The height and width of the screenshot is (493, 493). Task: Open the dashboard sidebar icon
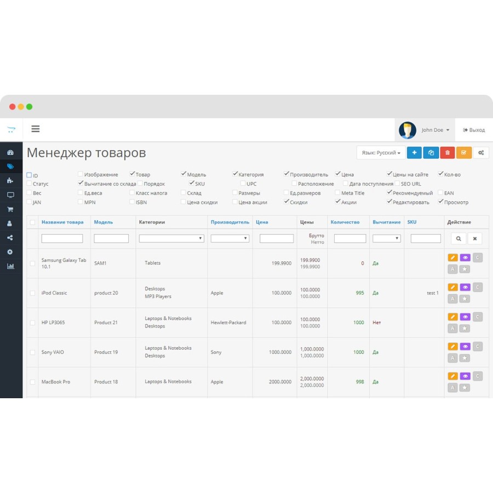click(x=10, y=152)
